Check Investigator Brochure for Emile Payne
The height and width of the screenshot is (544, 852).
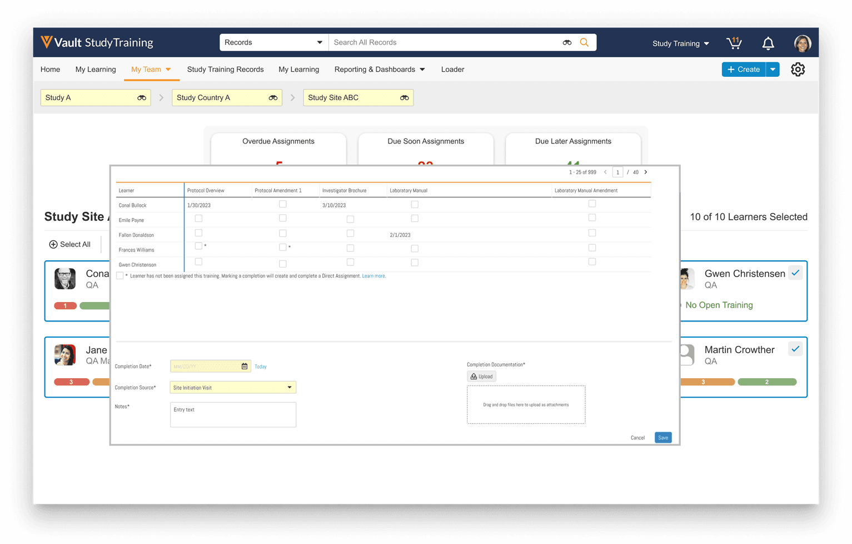pos(350,219)
